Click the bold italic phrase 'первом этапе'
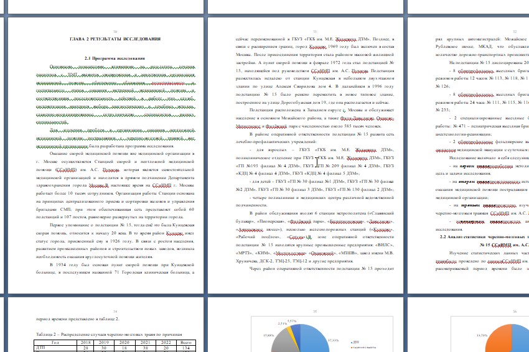The image size is (529, 352). pos(474,166)
